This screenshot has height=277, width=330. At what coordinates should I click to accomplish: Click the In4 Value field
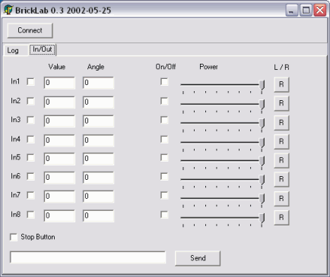[59, 140]
